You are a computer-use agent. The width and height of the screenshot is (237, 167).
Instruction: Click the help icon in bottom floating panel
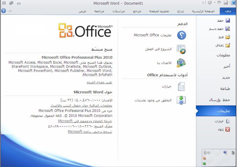(233, 153)
